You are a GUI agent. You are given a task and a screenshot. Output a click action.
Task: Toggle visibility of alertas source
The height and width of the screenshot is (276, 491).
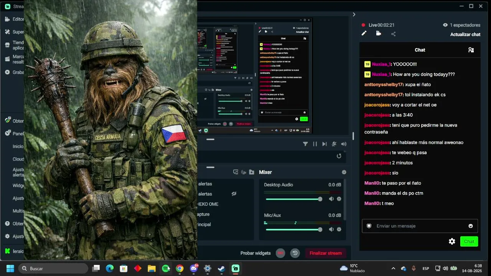tap(234, 194)
